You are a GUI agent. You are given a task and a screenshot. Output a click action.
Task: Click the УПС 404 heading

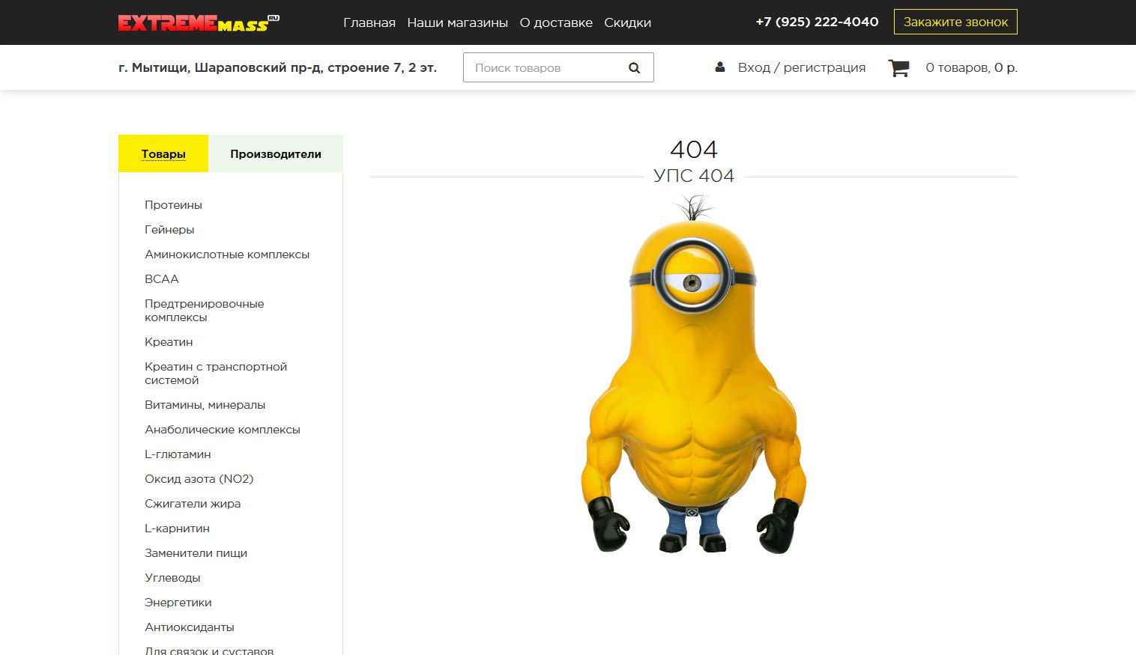pyautogui.click(x=694, y=176)
